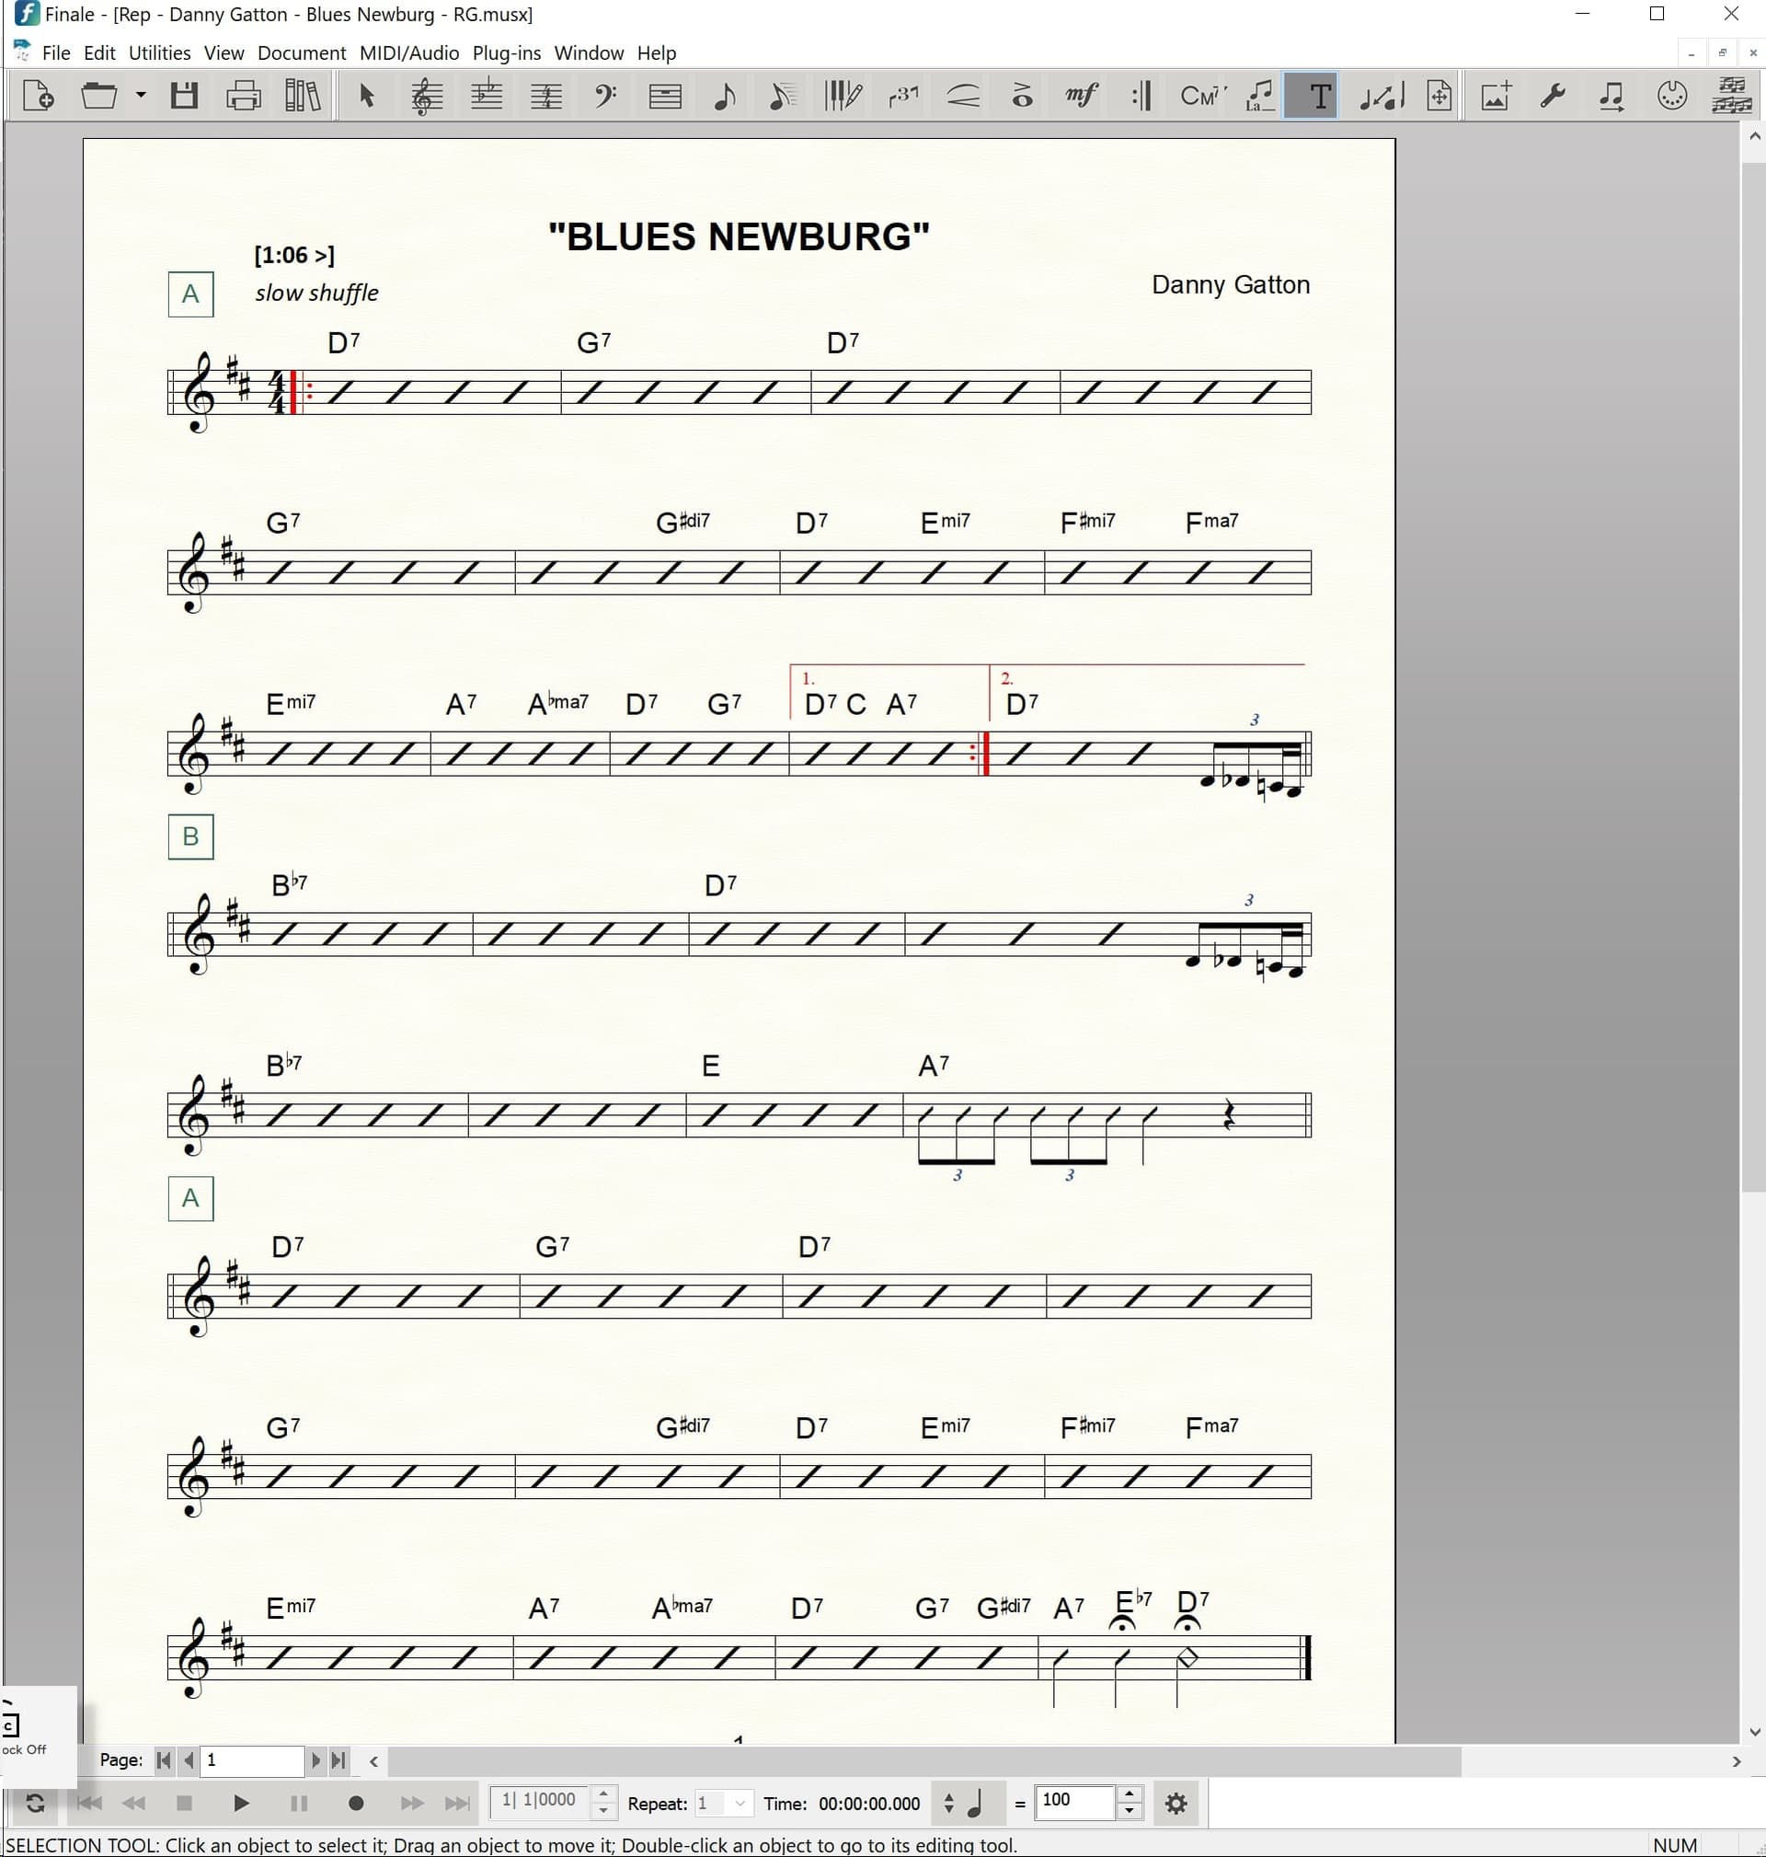
Task: Choose the Key Signature tool
Action: tap(487, 96)
